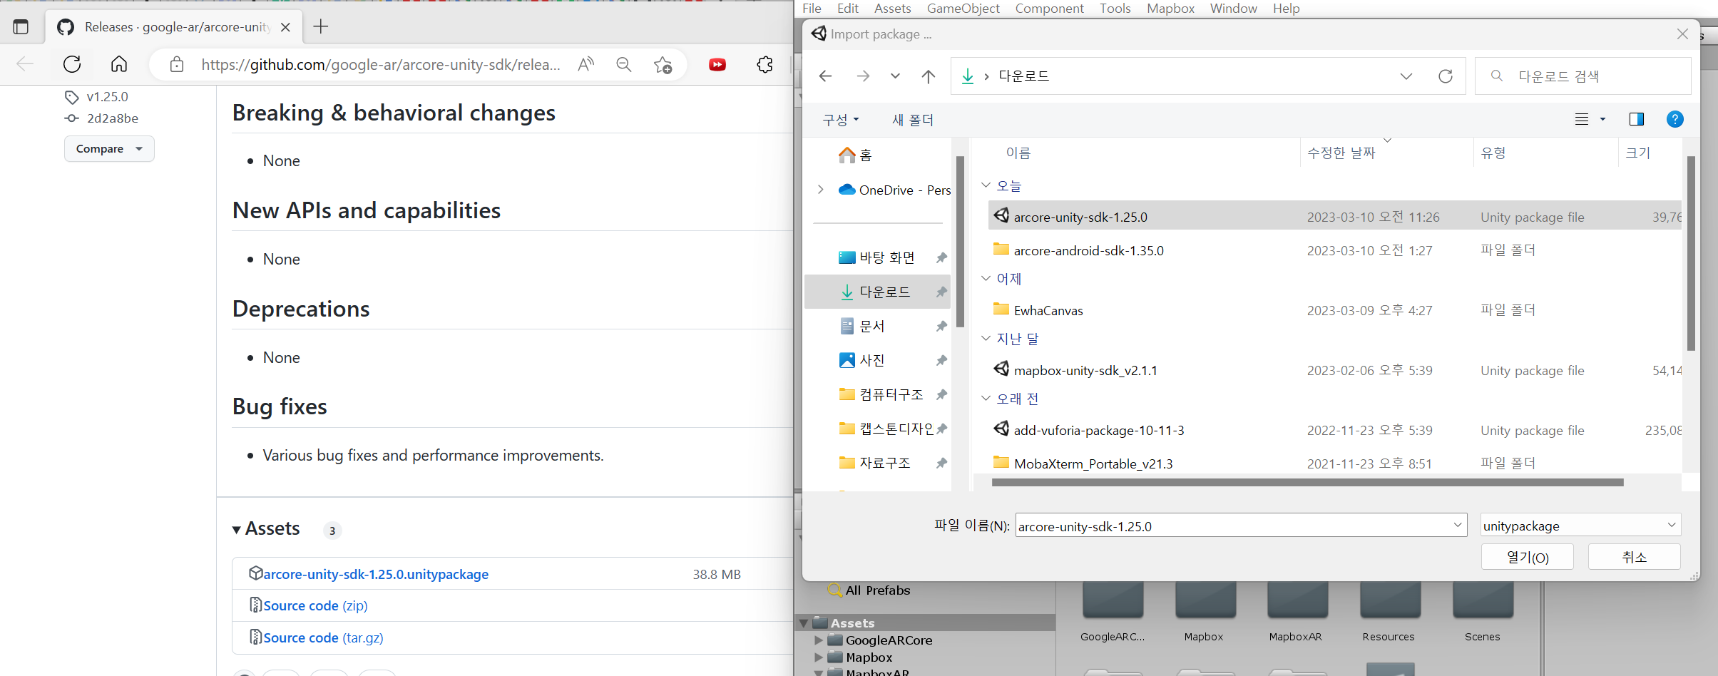1718x676 pixels.
Task: Open zoom magnifier in address bar
Action: 624,65
